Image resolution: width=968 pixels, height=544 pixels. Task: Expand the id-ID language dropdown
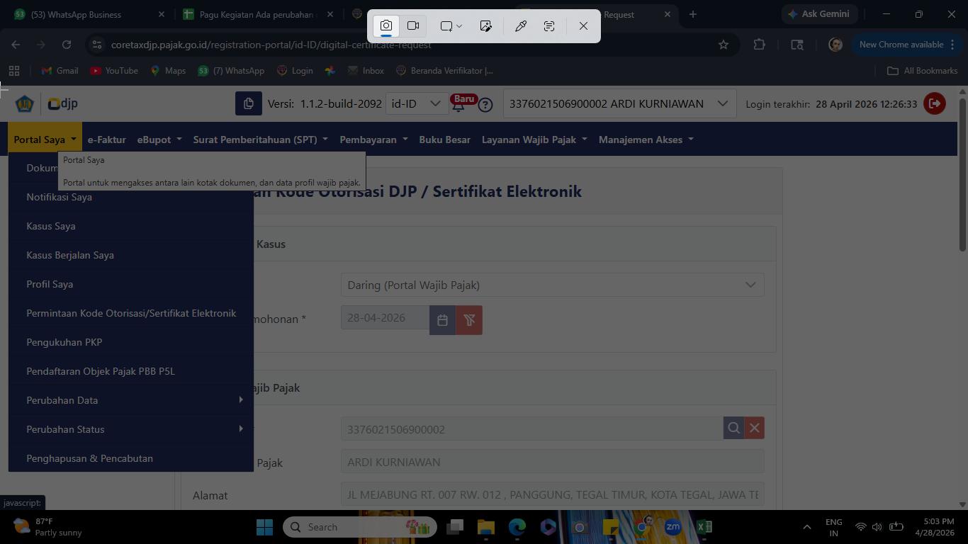click(417, 103)
